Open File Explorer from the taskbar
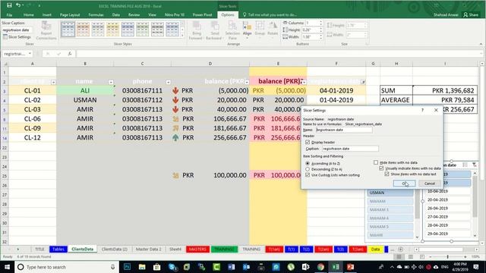 click(x=142, y=267)
